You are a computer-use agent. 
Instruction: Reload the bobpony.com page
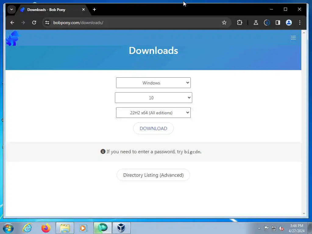[34, 23]
